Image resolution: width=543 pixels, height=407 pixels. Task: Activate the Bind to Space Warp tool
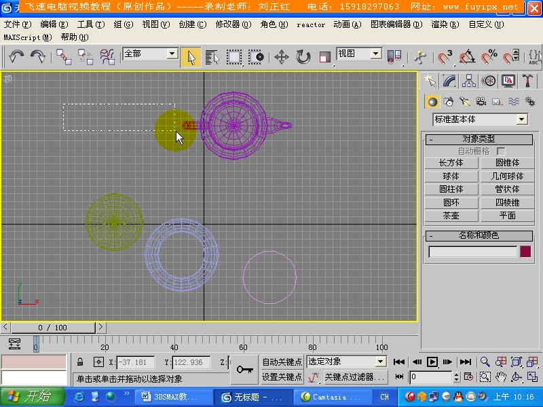(x=107, y=57)
